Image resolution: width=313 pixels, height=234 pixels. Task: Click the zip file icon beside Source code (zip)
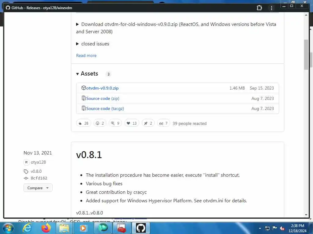[x=84, y=98]
